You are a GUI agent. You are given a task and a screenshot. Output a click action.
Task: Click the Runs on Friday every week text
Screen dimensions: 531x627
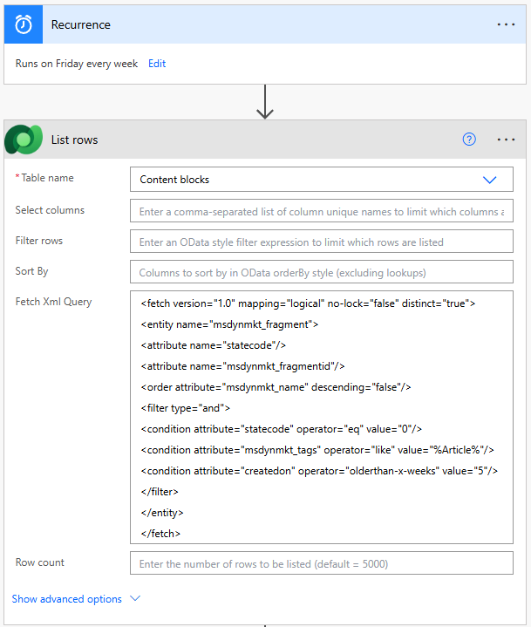(77, 64)
